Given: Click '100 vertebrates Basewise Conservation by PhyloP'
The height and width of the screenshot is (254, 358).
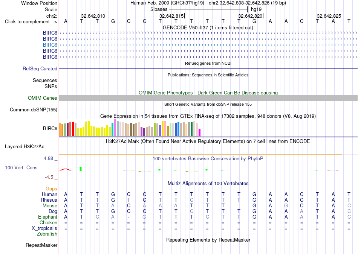Looking at the screenshot, I should click(x=208, y=158).
